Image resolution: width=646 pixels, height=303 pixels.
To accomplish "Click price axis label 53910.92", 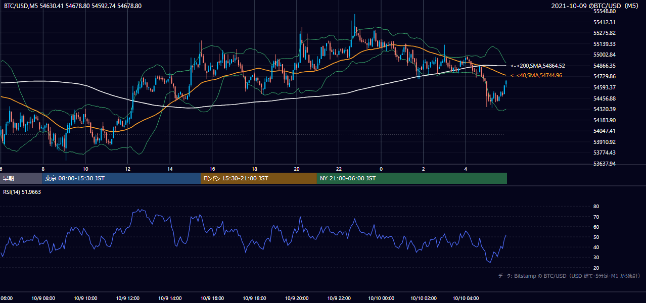I will 605,142.
